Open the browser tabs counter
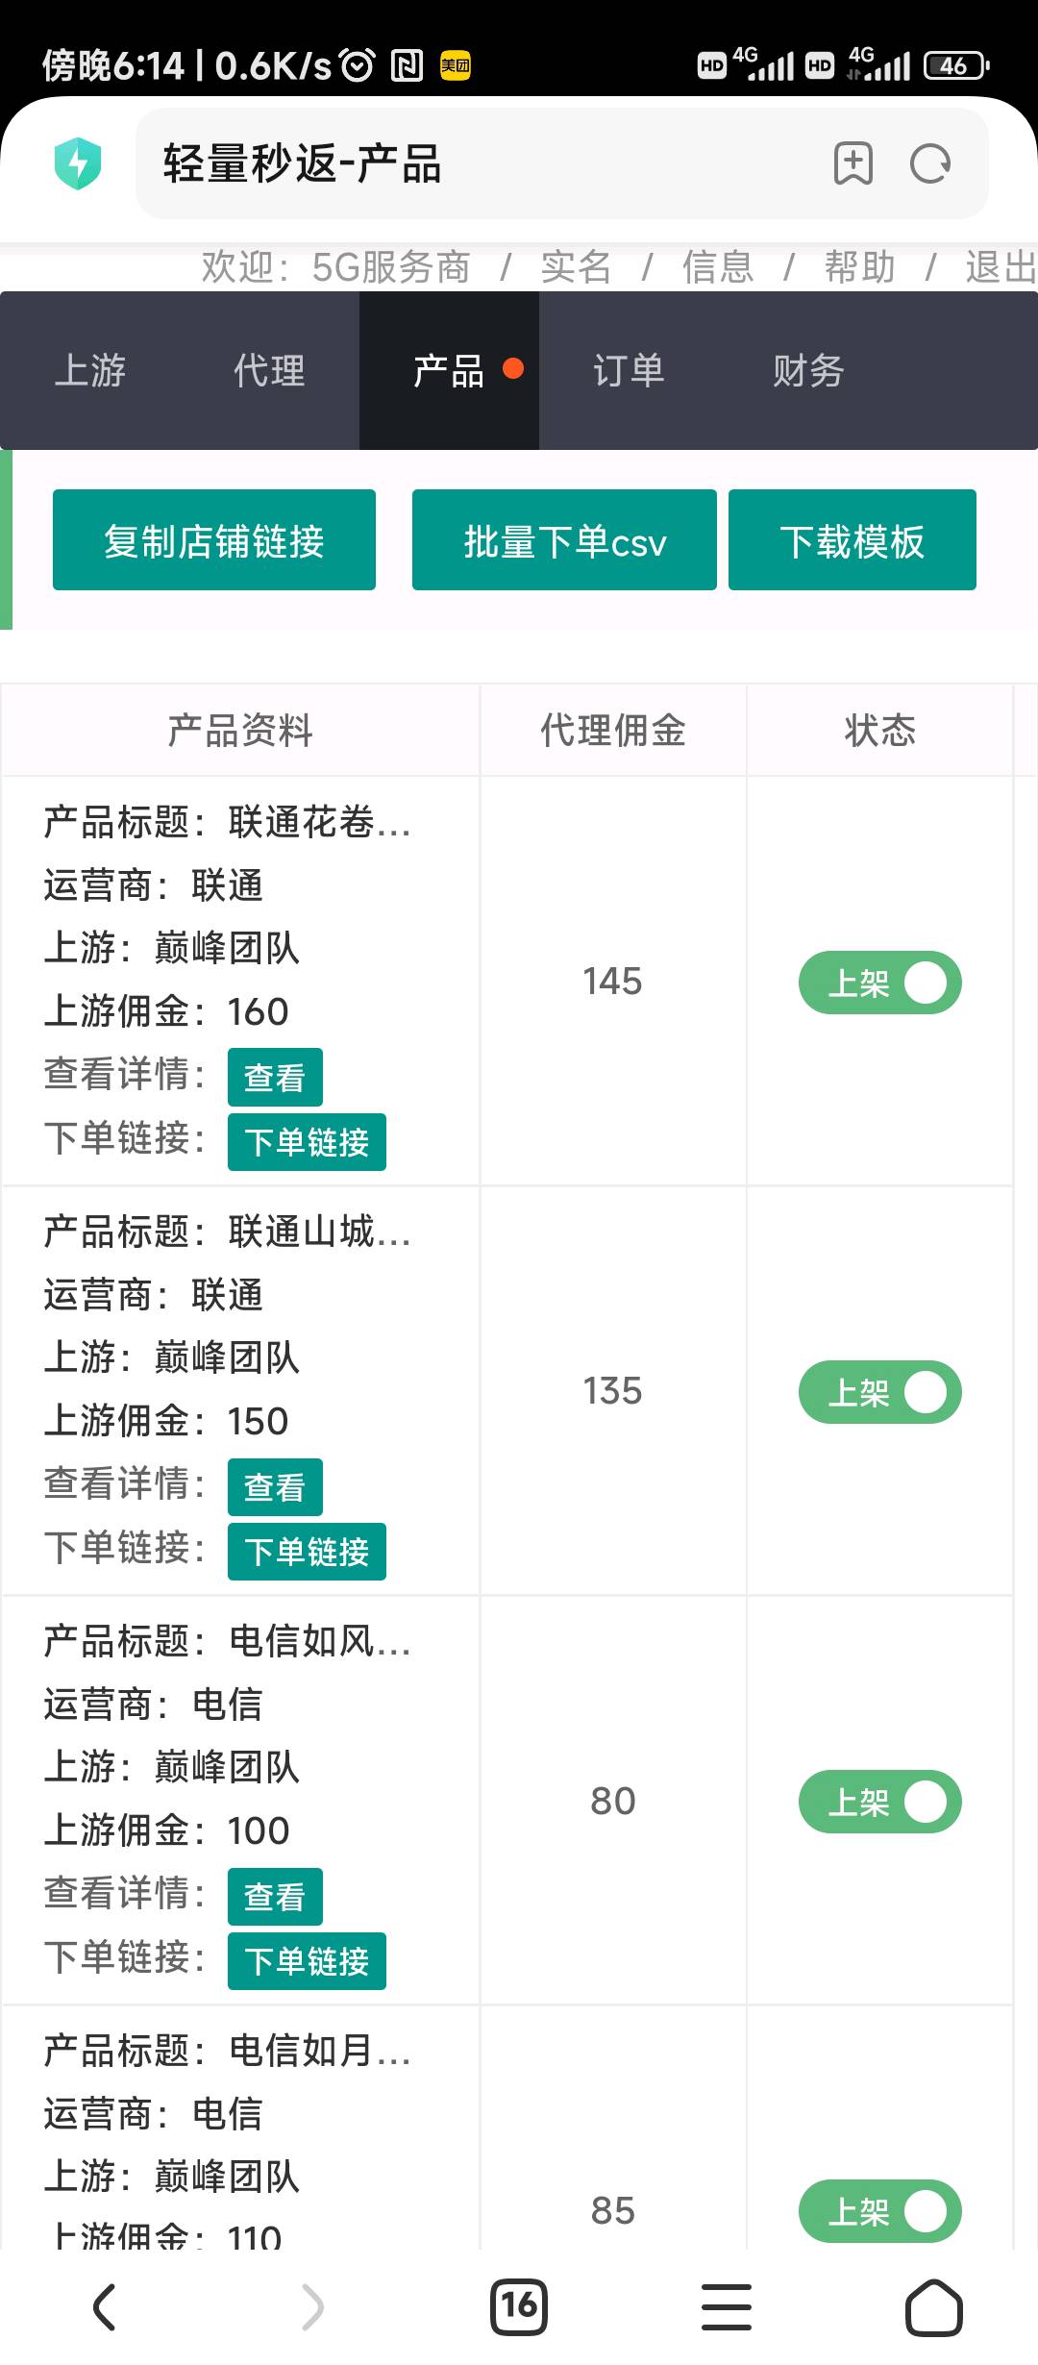 pyautogui.click(x=519, y=2307)
